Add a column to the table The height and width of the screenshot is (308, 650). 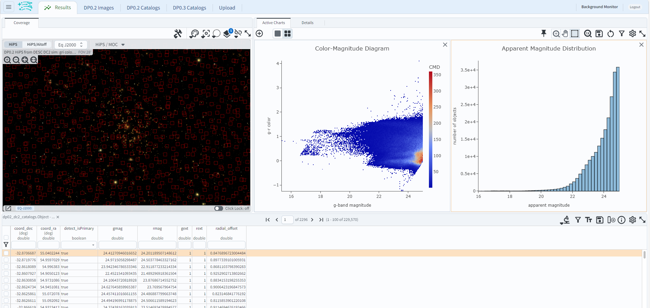tap(611, 220)
